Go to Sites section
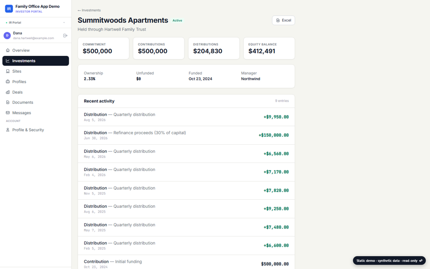Screen dimensions: 430x269 (x=36, y=71)
